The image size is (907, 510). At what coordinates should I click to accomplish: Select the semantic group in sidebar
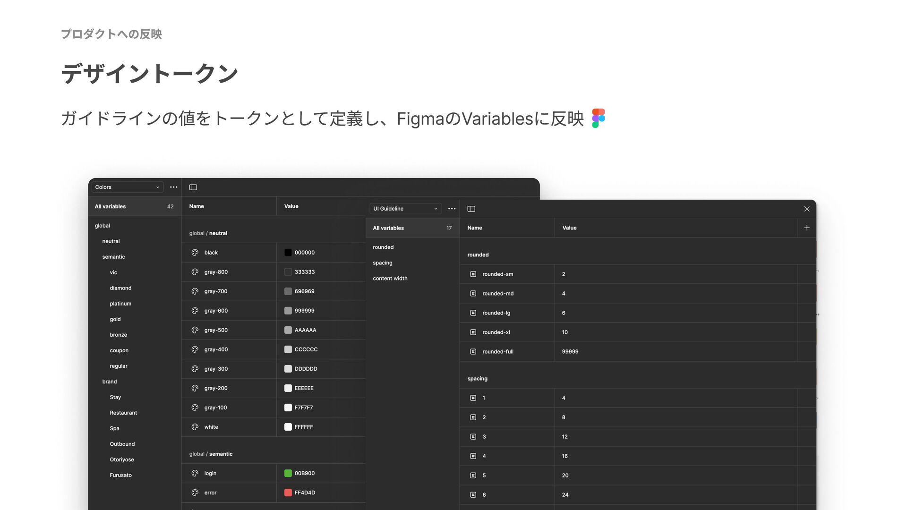pos(114,257)
